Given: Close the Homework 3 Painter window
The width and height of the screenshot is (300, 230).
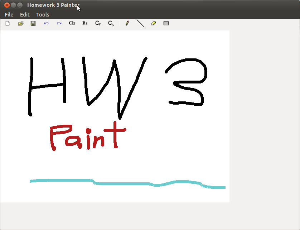Looking at the screenshot, I should point(6,5).
